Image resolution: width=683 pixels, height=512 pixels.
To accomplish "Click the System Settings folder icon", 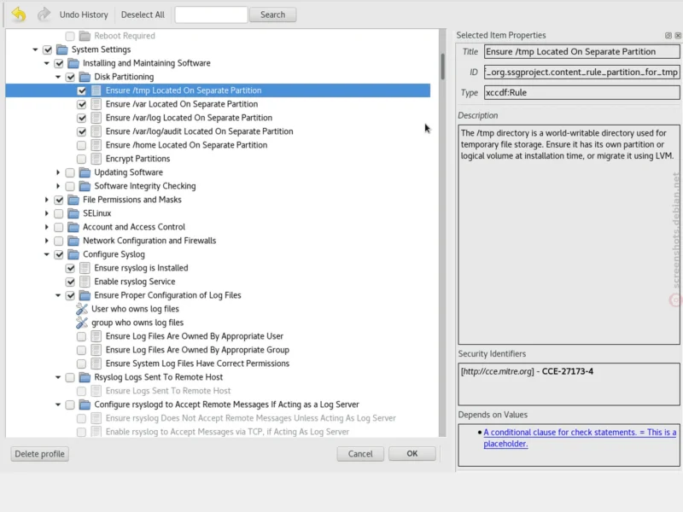I will point(62,49).
